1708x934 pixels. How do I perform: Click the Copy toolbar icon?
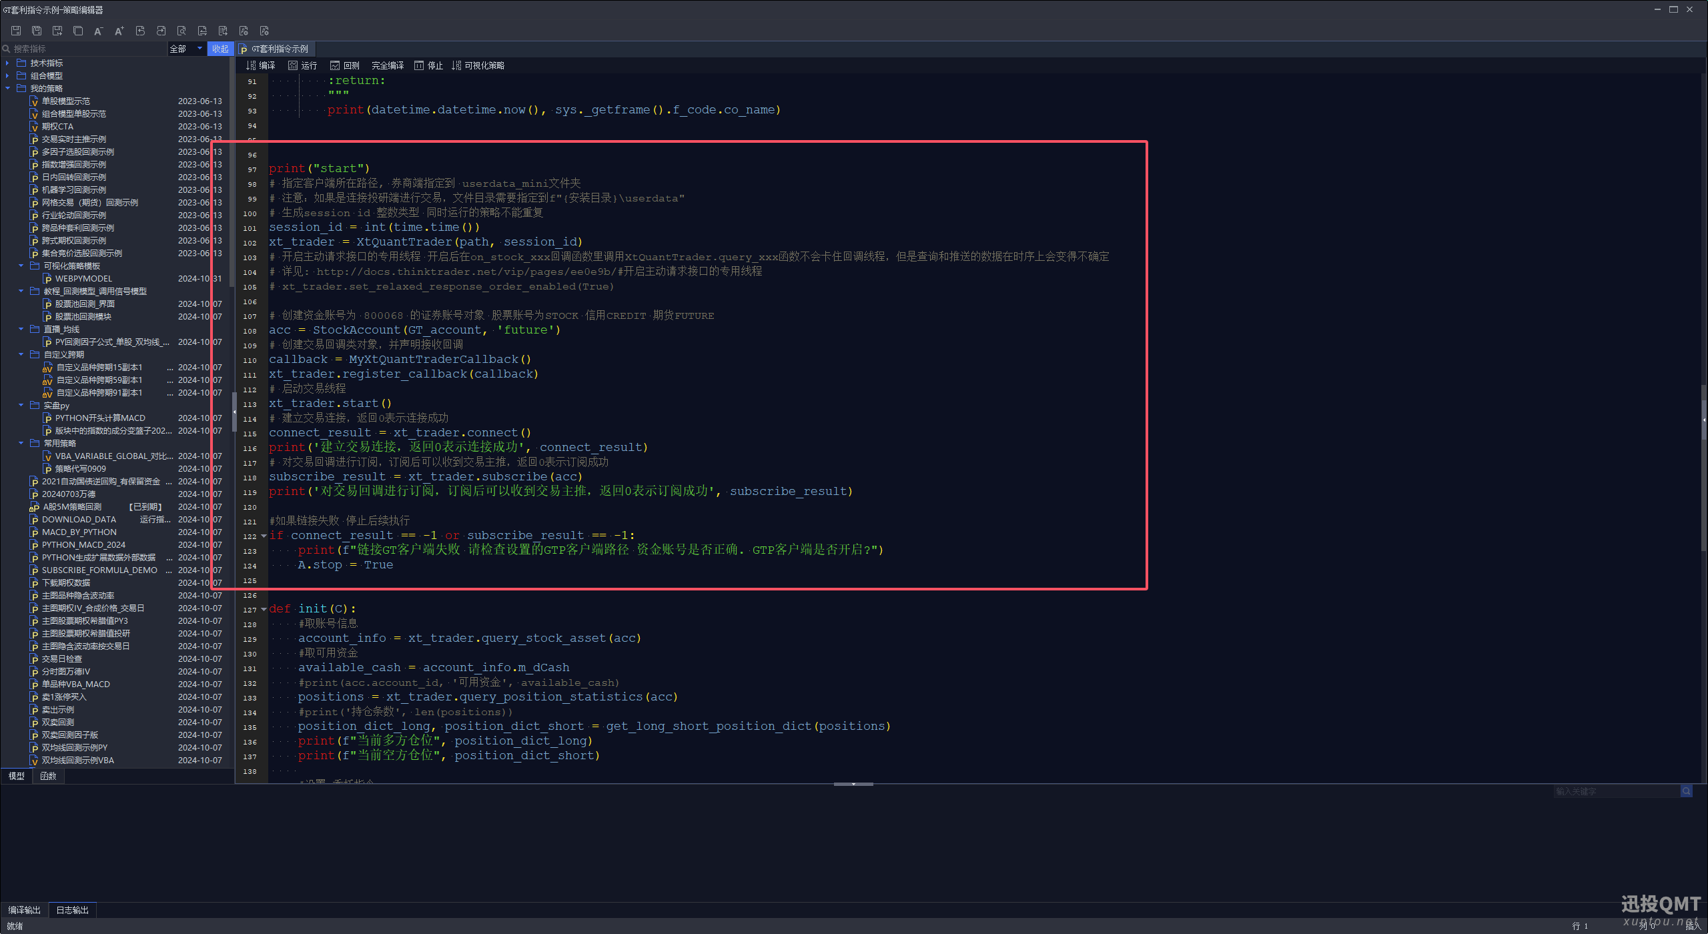point(78,31)
